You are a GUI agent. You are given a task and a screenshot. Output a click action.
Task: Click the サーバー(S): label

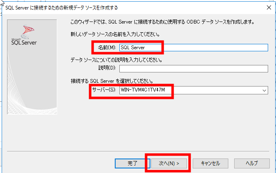tap(104, 90)
